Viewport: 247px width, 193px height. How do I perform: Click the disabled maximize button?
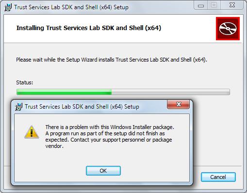(214, 5)
